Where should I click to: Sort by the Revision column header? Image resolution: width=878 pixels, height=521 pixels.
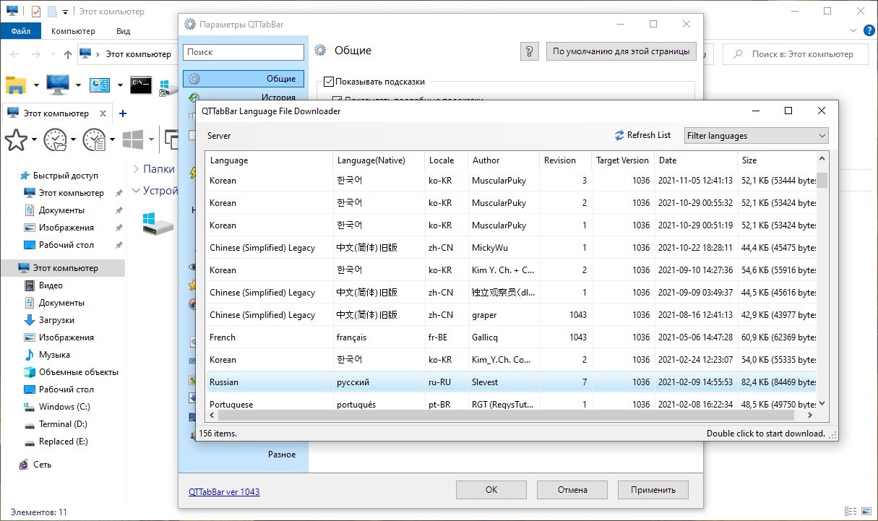click(x=564, y=160)
